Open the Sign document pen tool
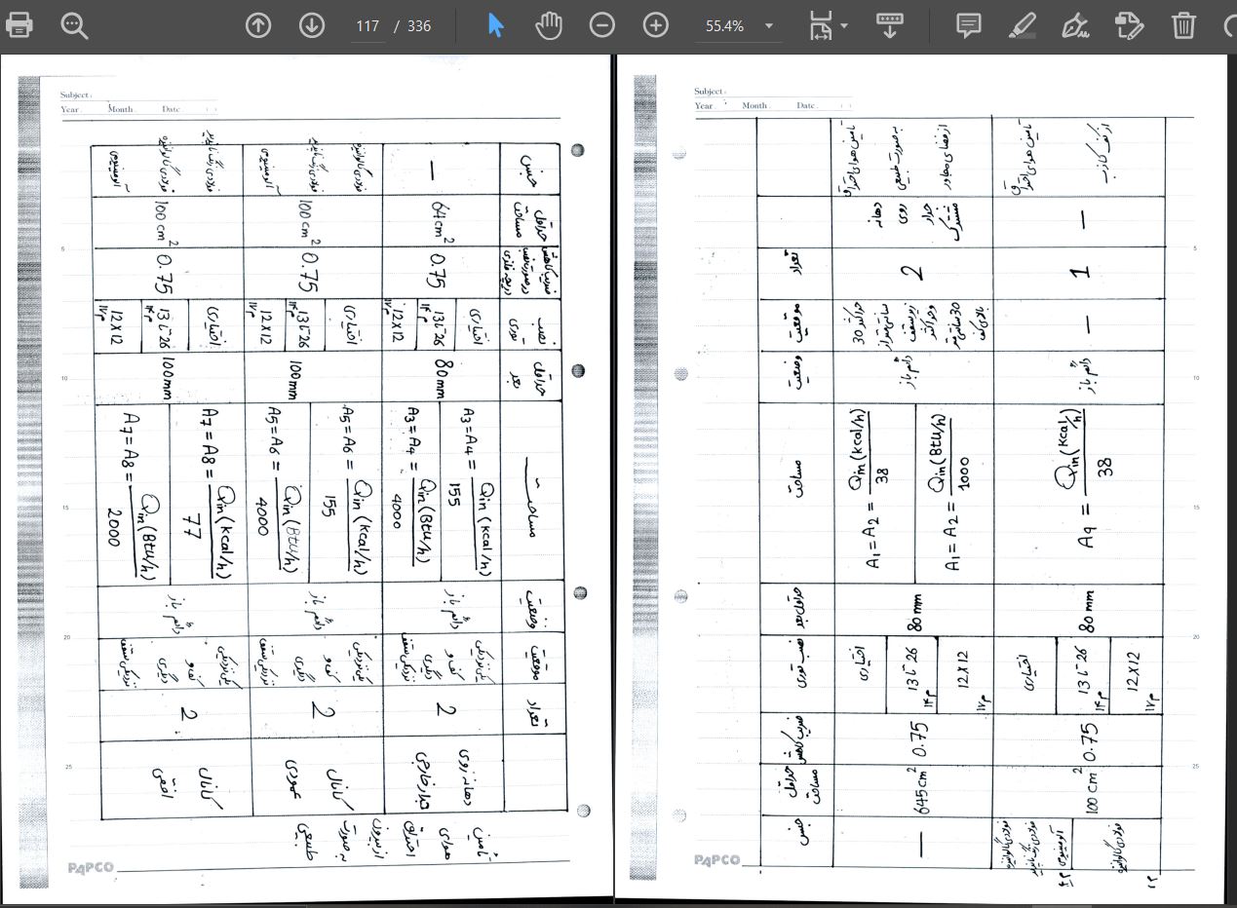The height and width of the screenshot is (908, 1237). coord(1075,25)
